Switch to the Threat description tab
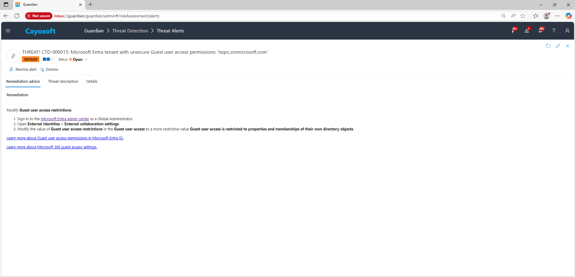Screen dimensions: 575x277 point(63,82)
